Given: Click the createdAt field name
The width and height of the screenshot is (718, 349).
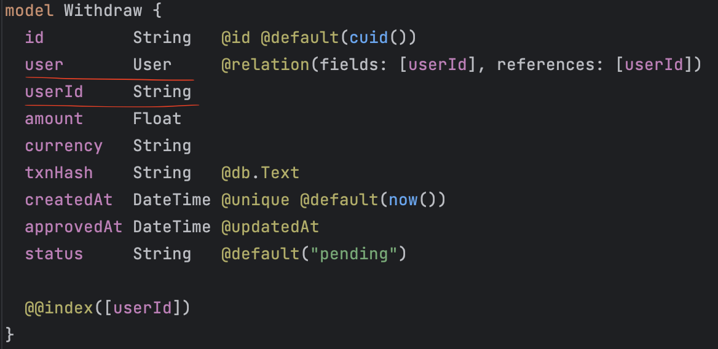Looking at the screenshot, I should click(x=69, y=200).
